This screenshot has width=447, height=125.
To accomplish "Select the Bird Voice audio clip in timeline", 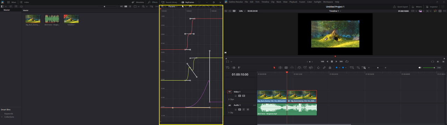I will 287,109.
